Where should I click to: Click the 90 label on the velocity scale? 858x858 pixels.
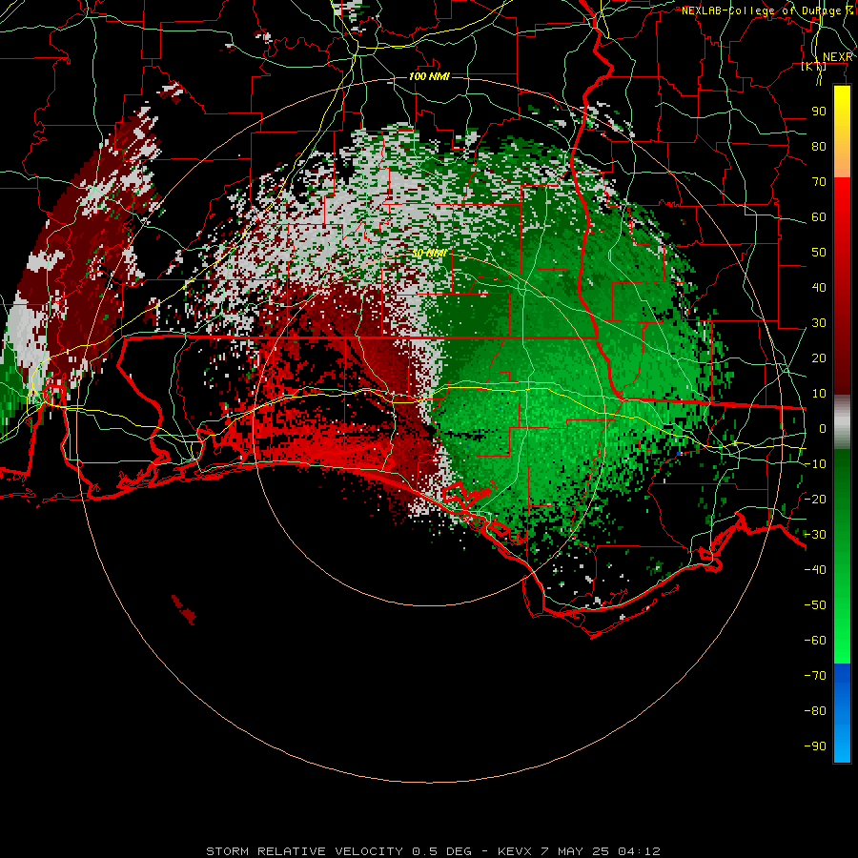click(x=819, y=112)
